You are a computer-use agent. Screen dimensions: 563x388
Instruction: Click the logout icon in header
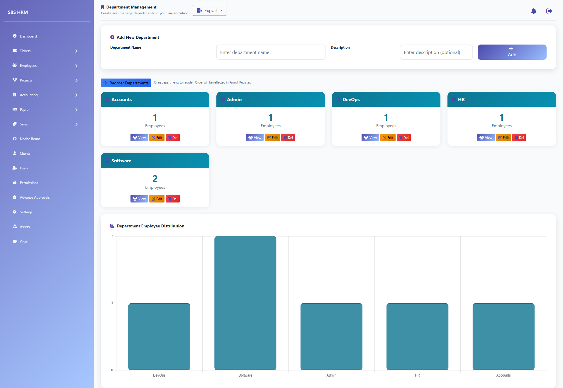549,11
